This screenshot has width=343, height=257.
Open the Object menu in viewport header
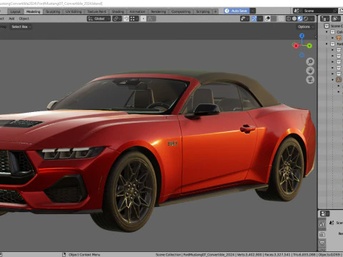point(24,19)
